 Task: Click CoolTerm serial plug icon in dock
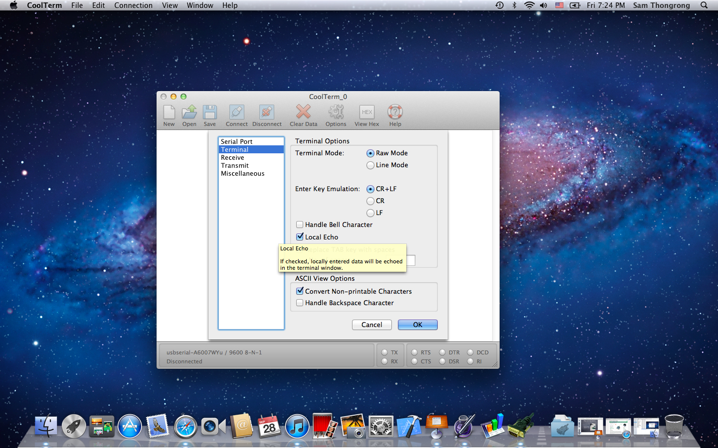(521, 427)
